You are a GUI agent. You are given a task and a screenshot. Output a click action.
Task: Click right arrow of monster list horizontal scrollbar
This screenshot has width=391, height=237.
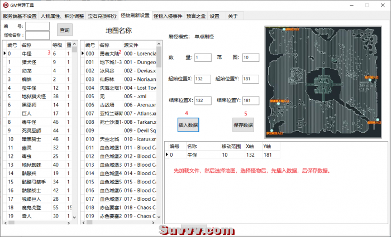[x=69, y=223]
